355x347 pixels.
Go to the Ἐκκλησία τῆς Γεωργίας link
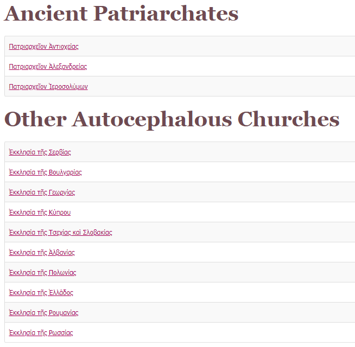pos(42,192)
